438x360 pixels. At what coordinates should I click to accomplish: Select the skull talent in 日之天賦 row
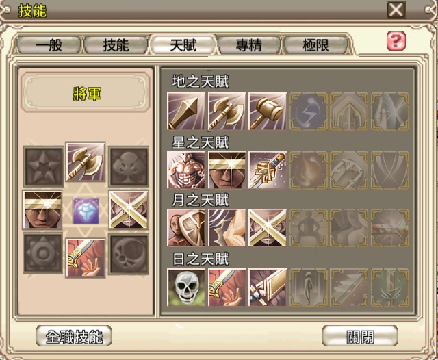(186, 287)
